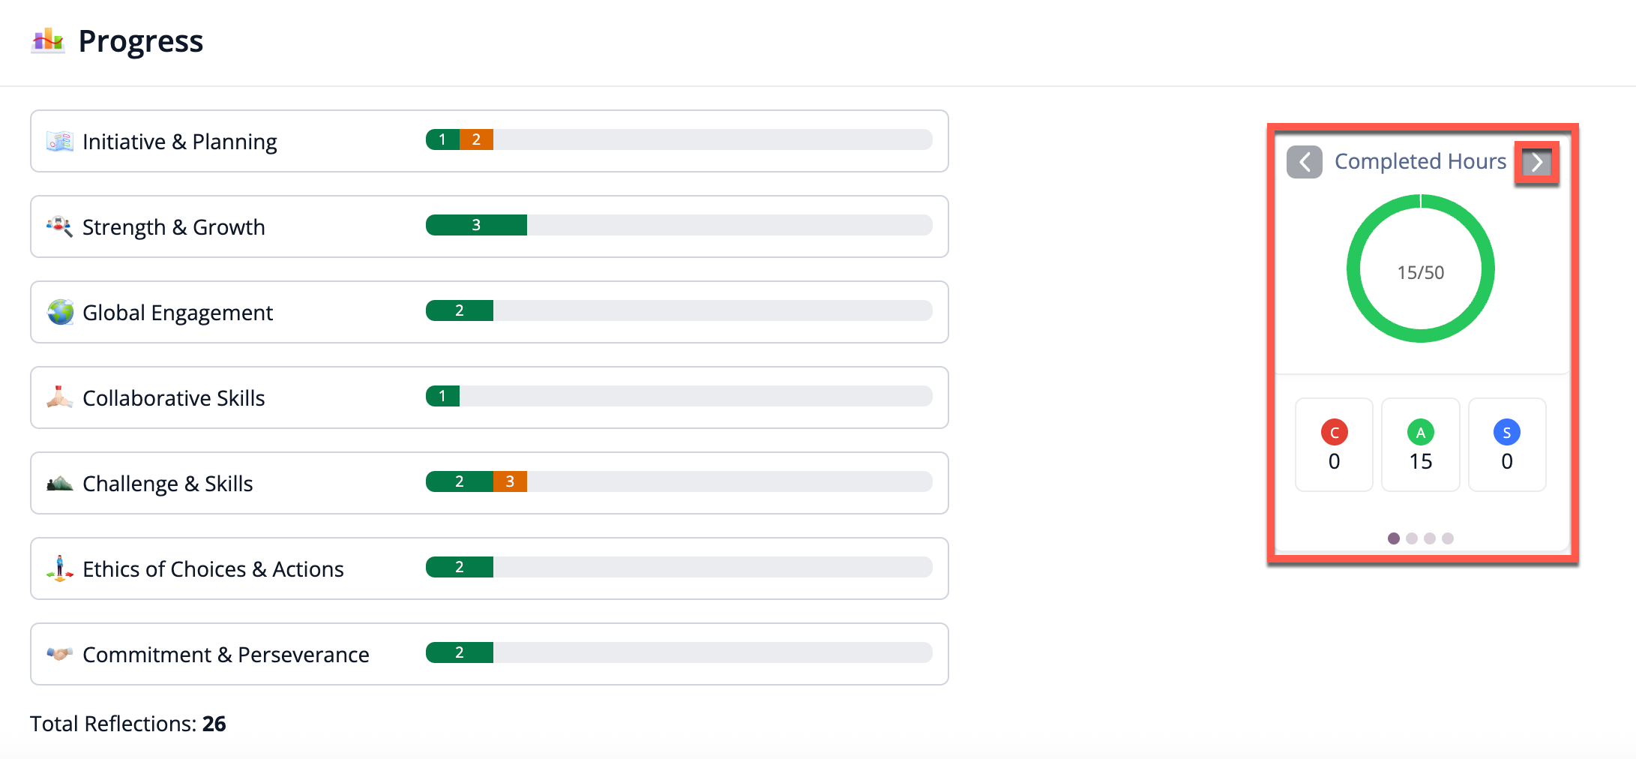1636x759 pixels.
Task: Click the Global Engagement globe icon
Action: 60,312
